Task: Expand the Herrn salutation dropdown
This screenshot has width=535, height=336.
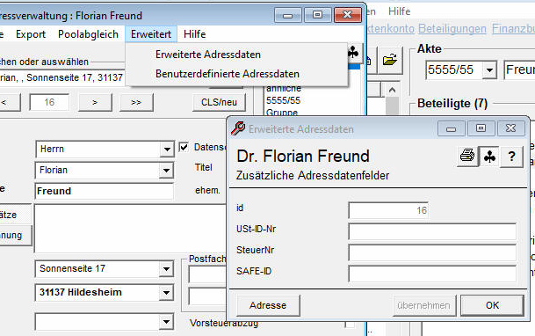Action: pyautogui.click(x=167, y=150)
